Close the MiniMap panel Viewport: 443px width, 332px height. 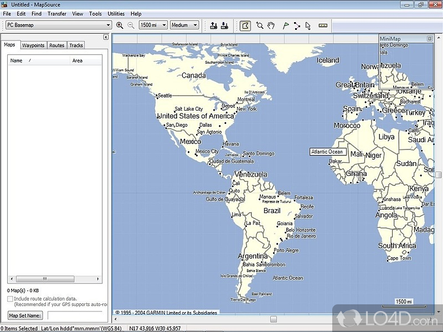click(x=430, y=39)
